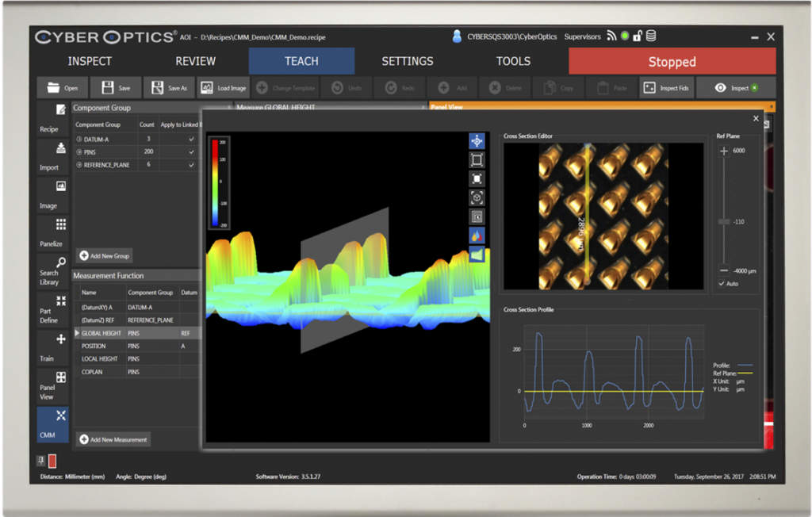Toggle the Auto checkbox under Ref Plane
Image resolution: width=812 pixels, height=517 pixels.
[722, 283]
